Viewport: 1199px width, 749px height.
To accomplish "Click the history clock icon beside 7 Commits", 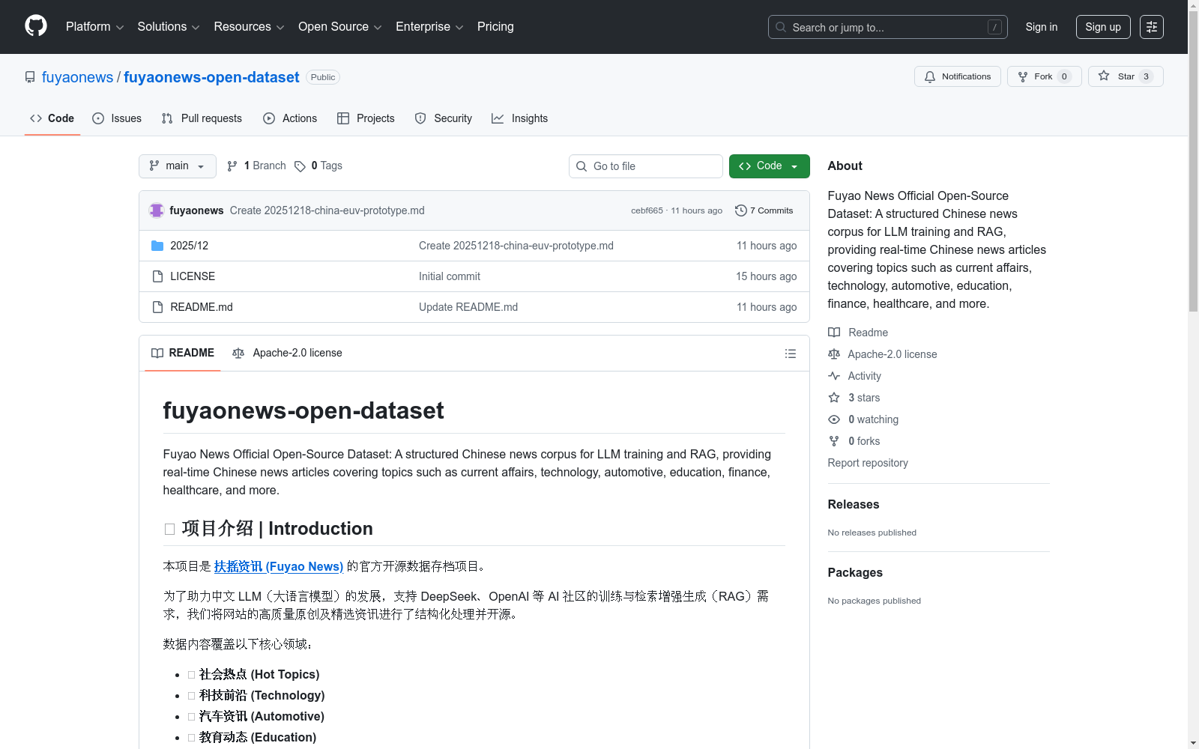I will pos(741,210).
